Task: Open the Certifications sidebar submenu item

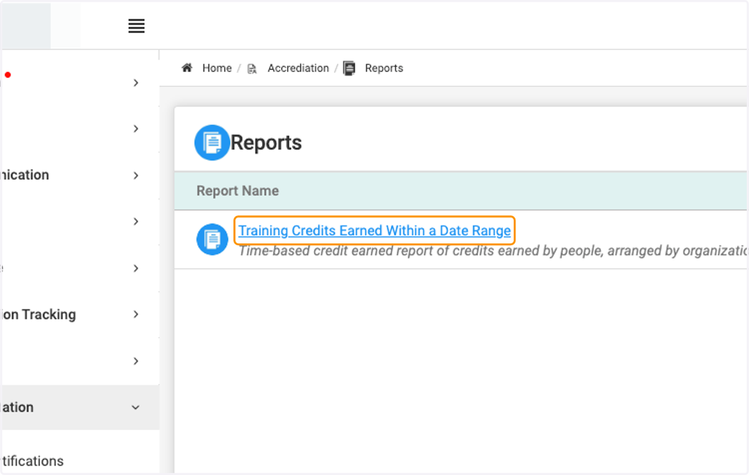Action: (32, 461)
